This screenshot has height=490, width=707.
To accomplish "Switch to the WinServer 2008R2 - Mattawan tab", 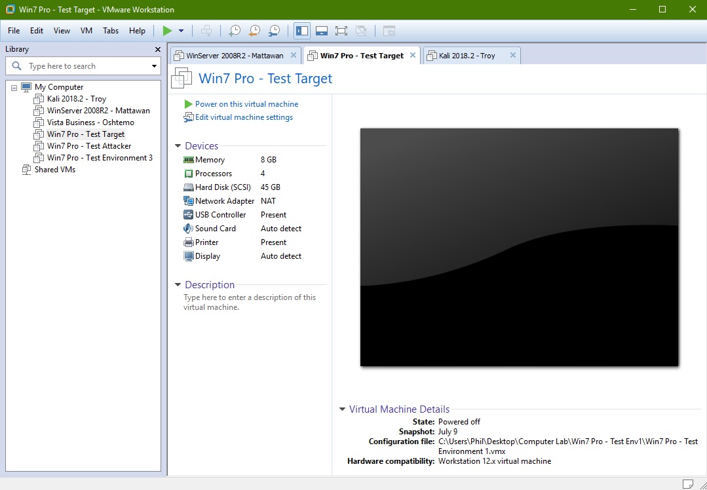I will click(235, 56).
